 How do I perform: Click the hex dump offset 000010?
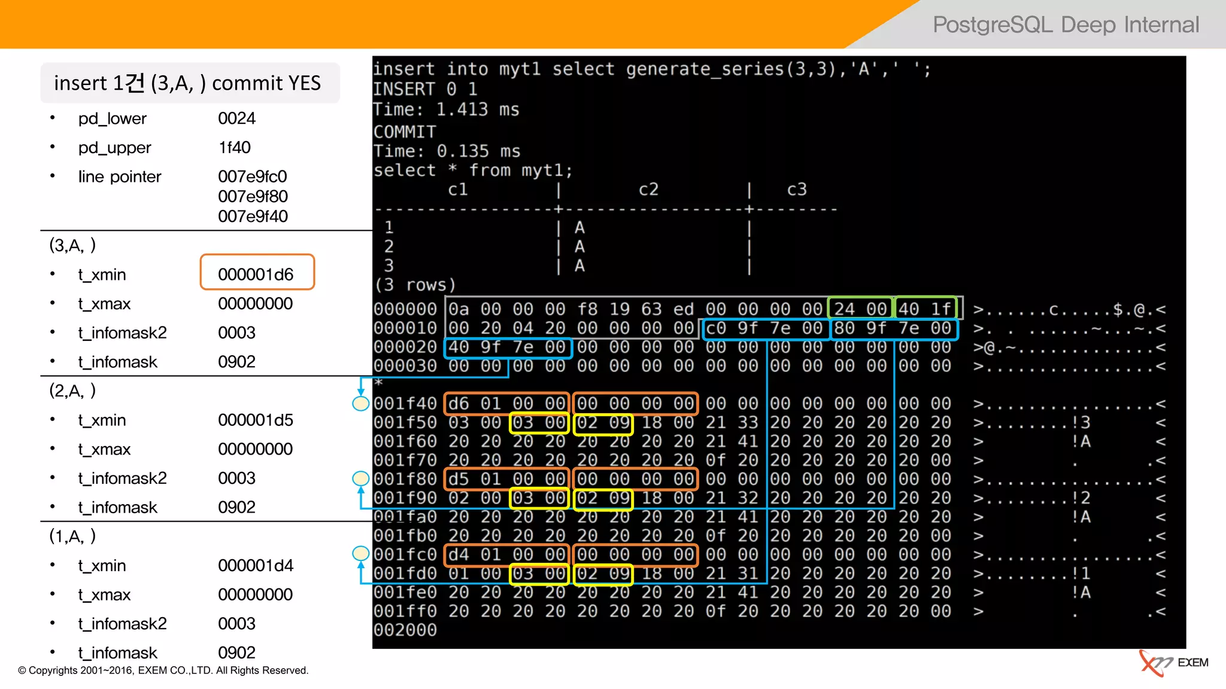405,328
